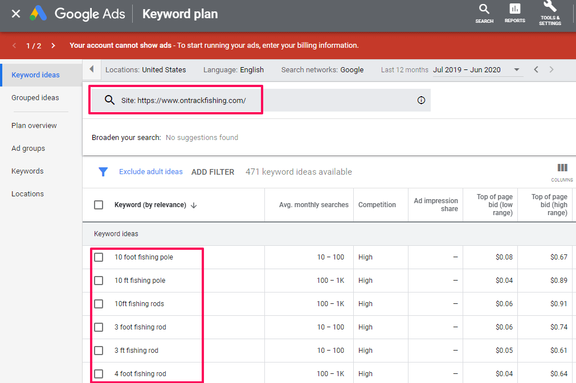Screen dimensions: 576x383
Task: Change the Language: English setting
Action: [234, 69]
